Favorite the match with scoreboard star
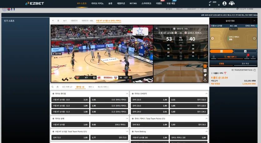261x143 pixels. 157,28
